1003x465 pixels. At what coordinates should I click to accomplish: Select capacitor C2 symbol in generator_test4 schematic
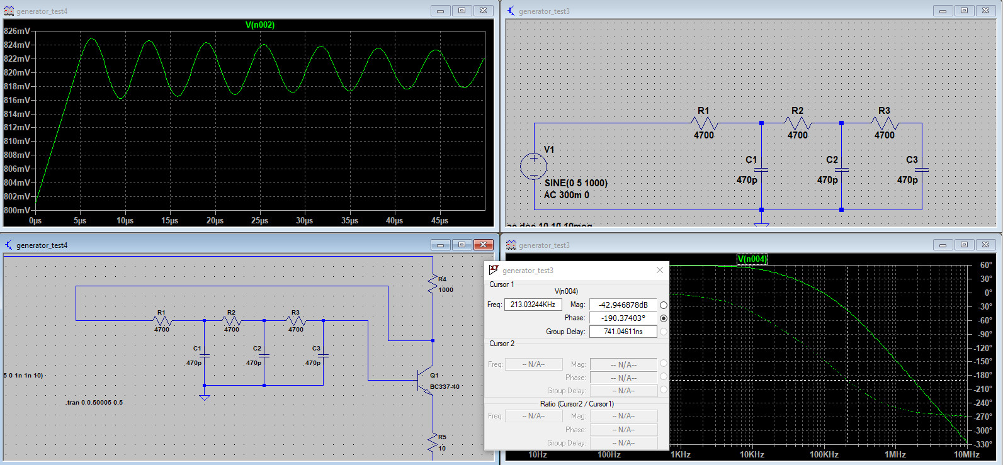[x=264, y=356]
